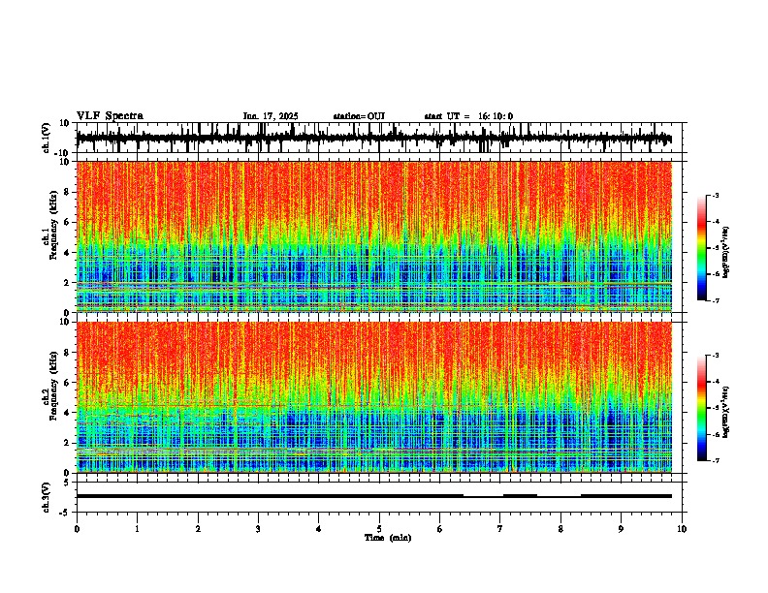Click the start UT 16:10:0 label

coord(468,116)
